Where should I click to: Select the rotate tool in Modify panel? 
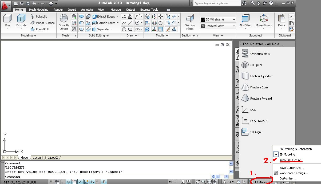pos(161,23)
